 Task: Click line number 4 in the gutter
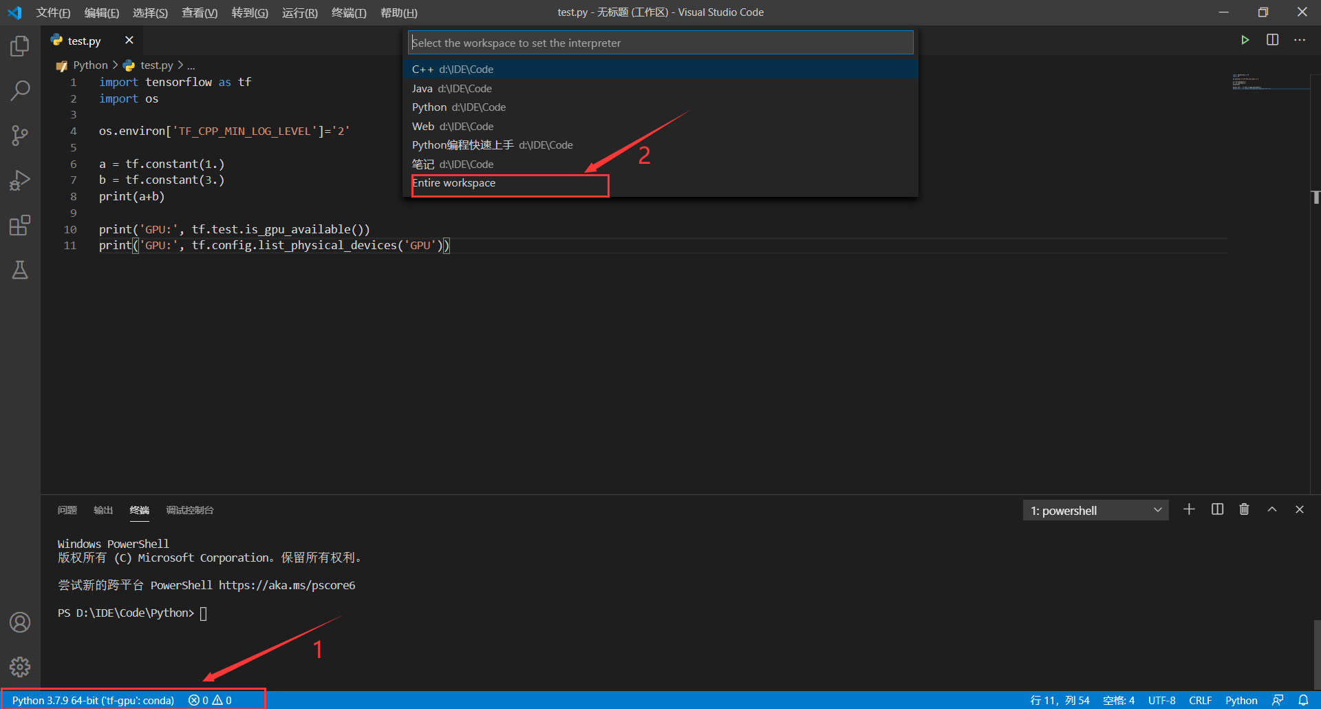73,131
